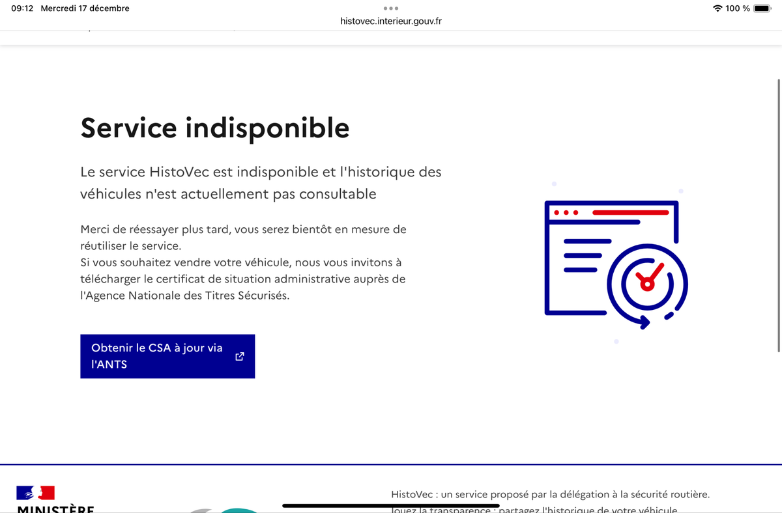Click the French Republic Marianne logo in the footer
This screenshot has height=513, width=782.
(35, 493)
